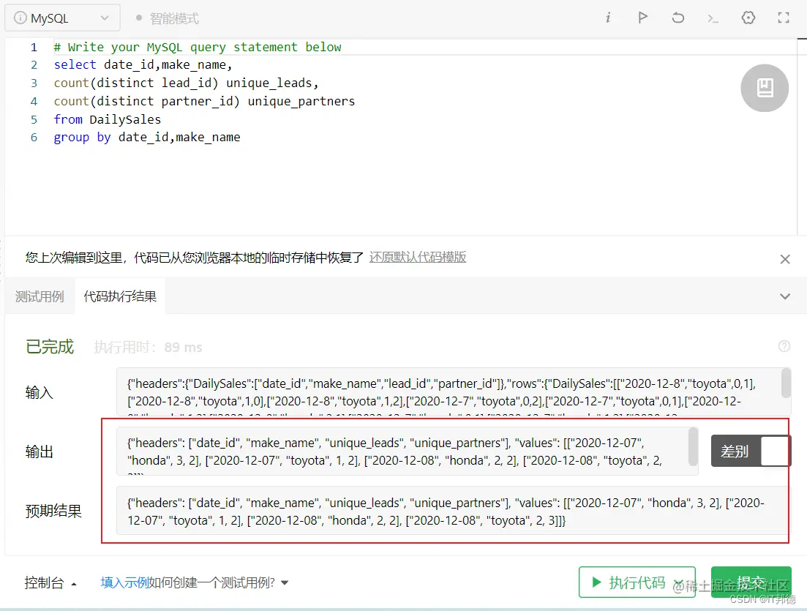Collapse the results panel chevron
This screenshot has width=807, height=611.
click(x=785, y=296)
